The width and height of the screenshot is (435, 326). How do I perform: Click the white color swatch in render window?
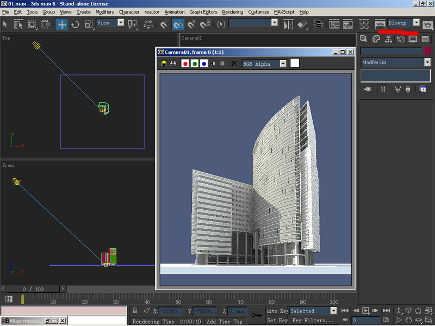[295, 63]
